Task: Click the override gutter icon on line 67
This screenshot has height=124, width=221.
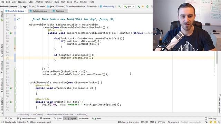Action: (11, 33)
